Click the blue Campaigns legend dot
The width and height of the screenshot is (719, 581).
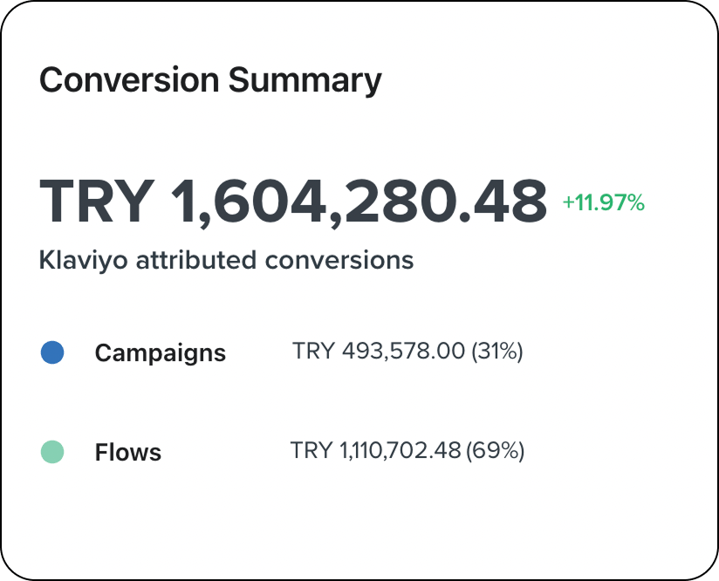click(x=52, y=352)
